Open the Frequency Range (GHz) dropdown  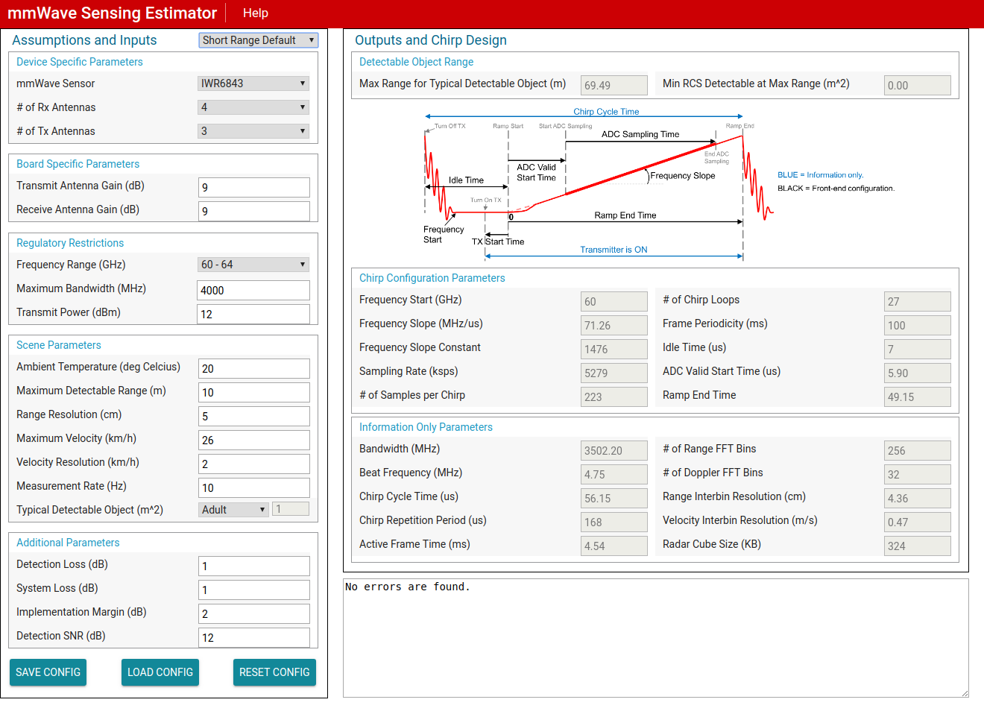(x=253, y=264)
